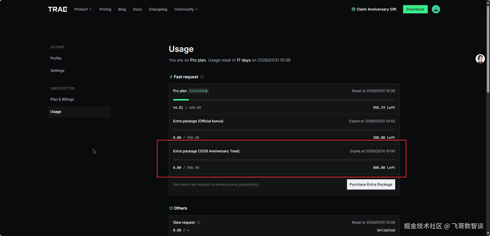Click the Pro plan usage progress bar
This screenshot has width=490, height=236.
click(x=284, y=100)
